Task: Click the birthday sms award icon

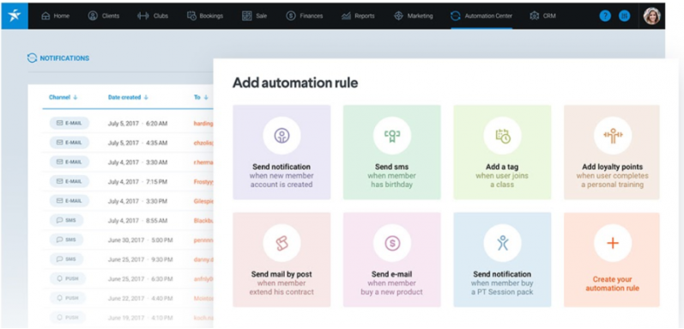Action: tap(391, 136)
